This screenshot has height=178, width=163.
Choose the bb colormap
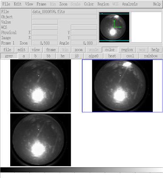point(49,56)
